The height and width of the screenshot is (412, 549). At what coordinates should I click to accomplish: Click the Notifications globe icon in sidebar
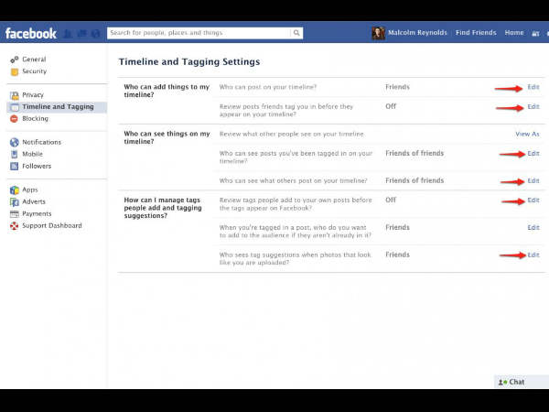tap(15, 142)
